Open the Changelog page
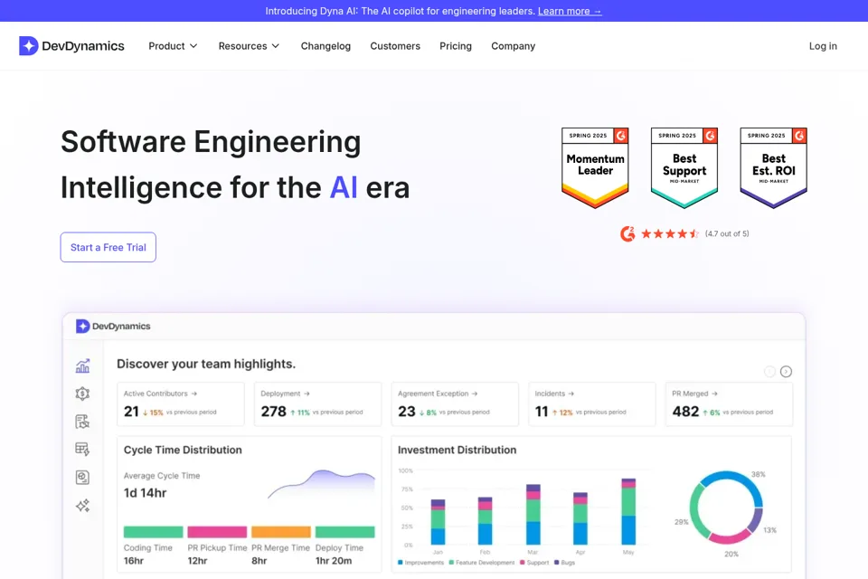The width and height of the screenshot is (868, 579). click(x=325, y=46)
